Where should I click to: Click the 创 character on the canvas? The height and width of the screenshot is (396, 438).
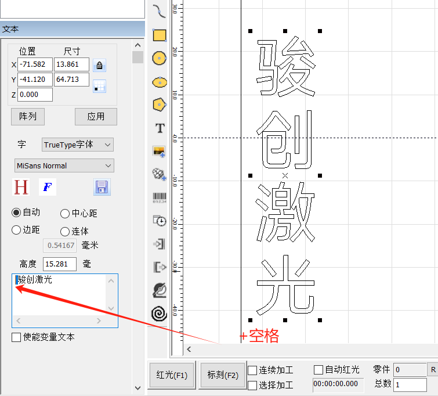(284, 139)
